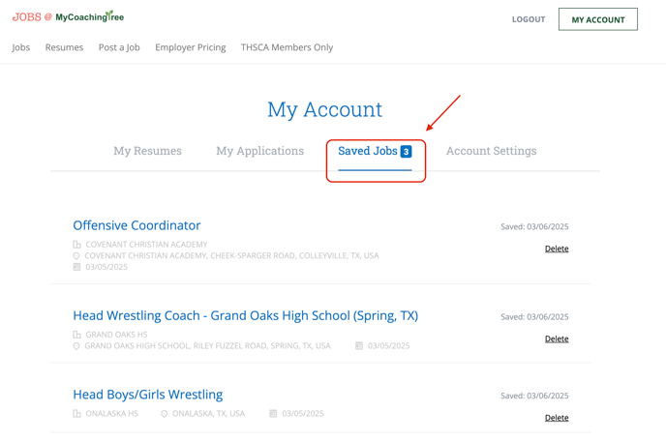Click building icon next to Covenant Christian Academy
This screenshot has width=666, height=441.
(76, 245)
